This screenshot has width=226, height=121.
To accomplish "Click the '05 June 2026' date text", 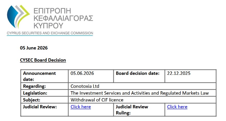I will [x=34, y=48].
